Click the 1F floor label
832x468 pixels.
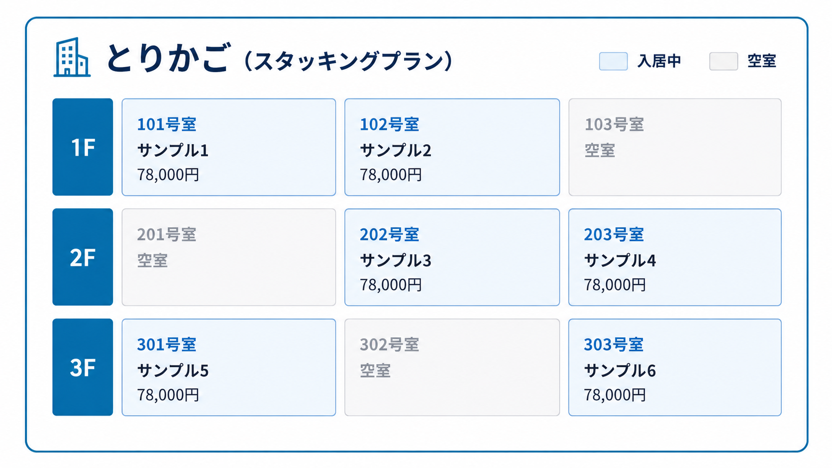pyautogui.click(x=83, y=147)
